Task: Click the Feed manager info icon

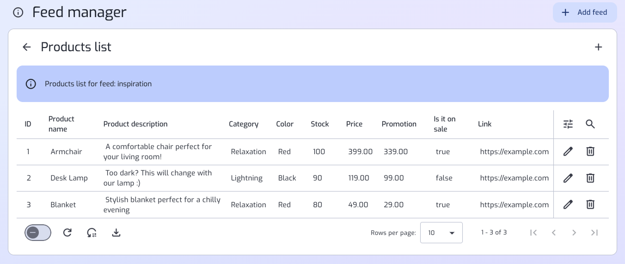Action: (18, 12)
